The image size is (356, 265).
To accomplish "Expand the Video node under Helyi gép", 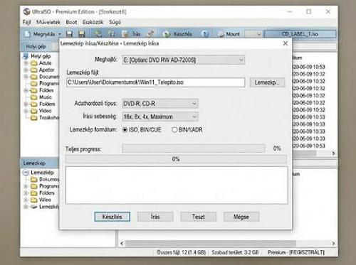I will 26,111.
